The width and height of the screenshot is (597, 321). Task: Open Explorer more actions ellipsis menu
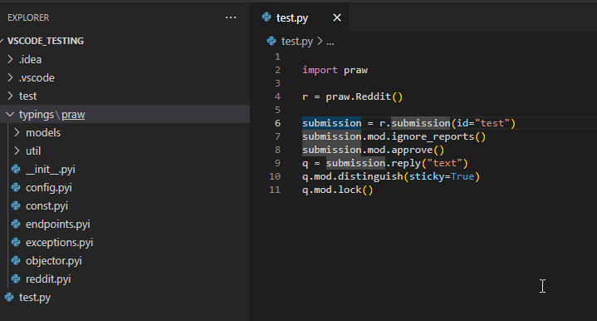[x=231, y=17]
